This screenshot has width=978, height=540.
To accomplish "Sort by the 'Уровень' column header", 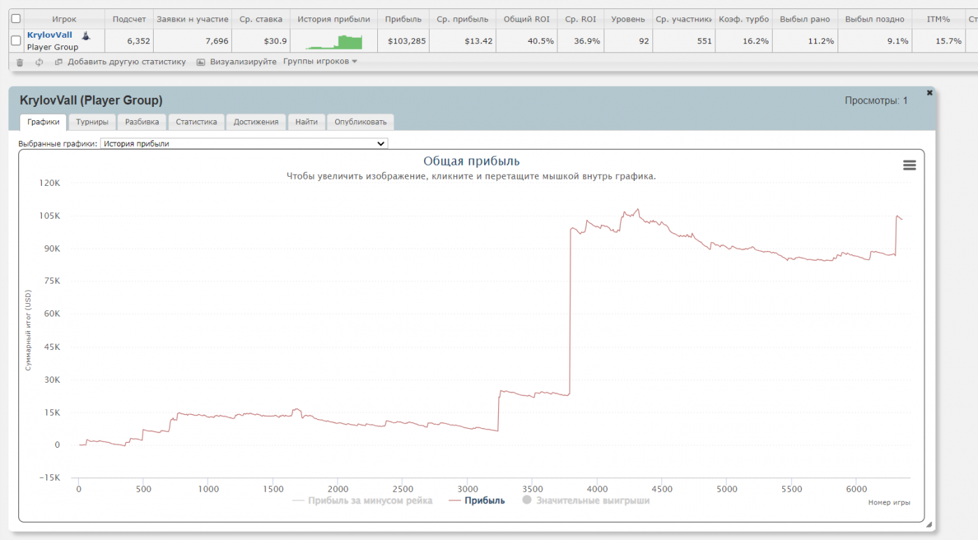I will pos(628,19).
